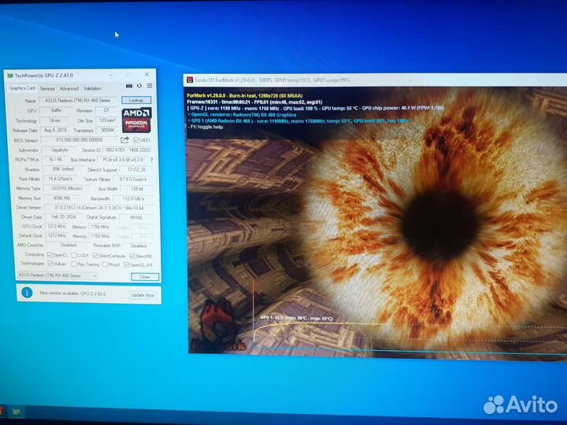Click the GPU-Z taskbar icon

point(16,412)
